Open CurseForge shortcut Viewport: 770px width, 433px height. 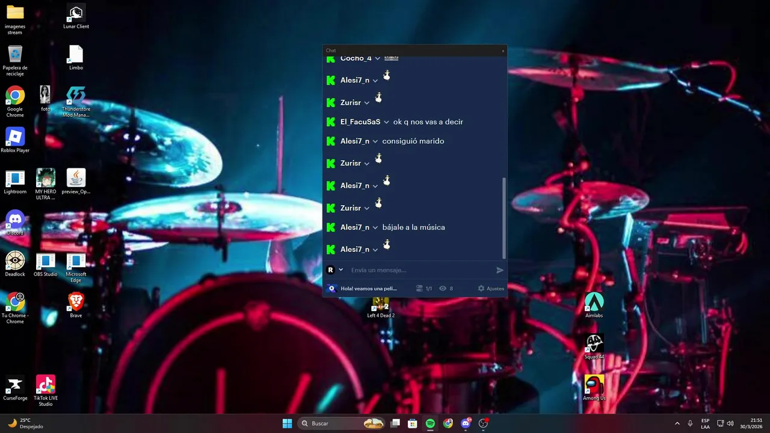click(x=15, y=388)
